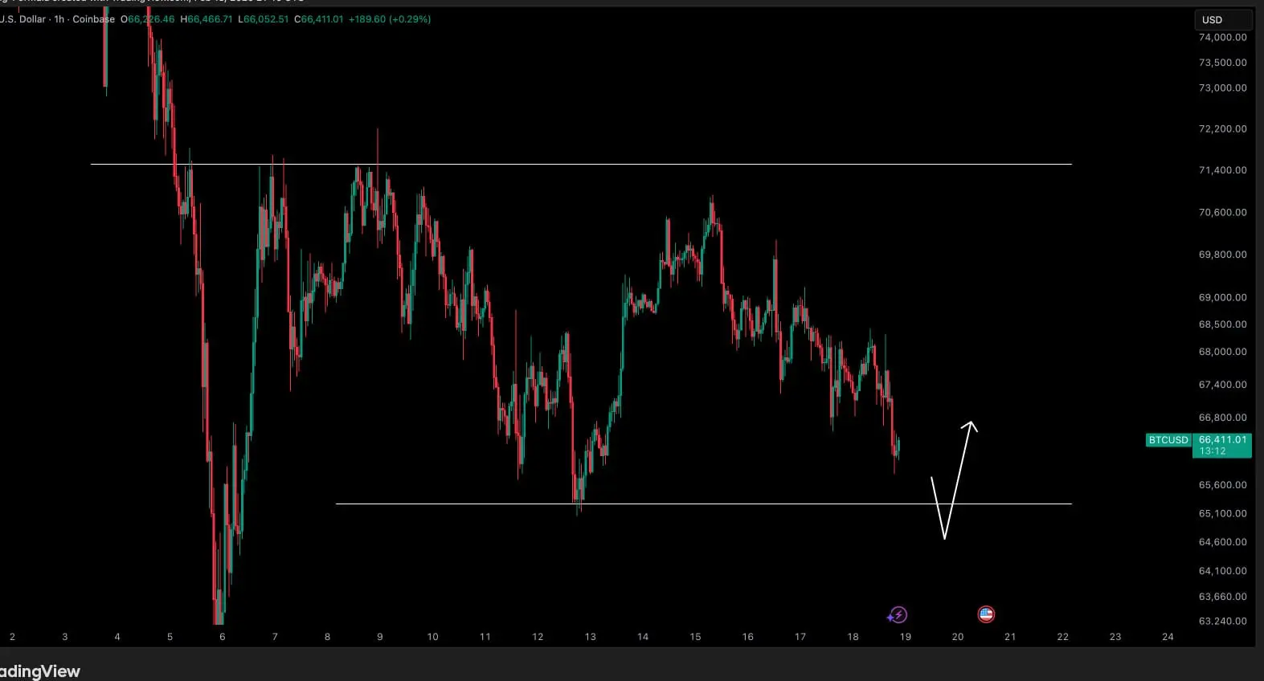This screenshot has width=1264, height=681.
Task: Click the change value +189.60 (+0.29%)
Action: [x=390, y=19]
